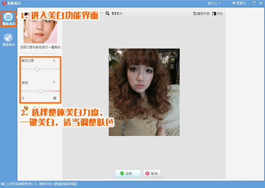Click the zoom magnifier icon above canvas
This screenshot has height=188, width=265.
coord(107,14)
